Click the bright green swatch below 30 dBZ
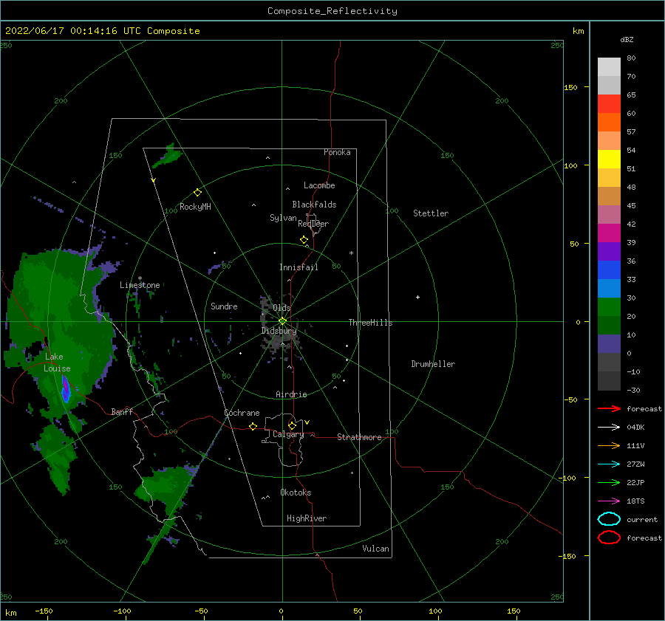This screenshot has width=665, height=621. [x=609, y=307]
